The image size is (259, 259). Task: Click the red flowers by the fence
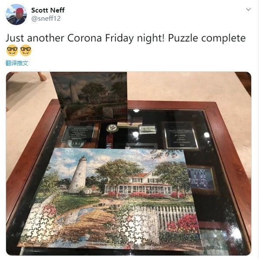coord(183,223)
